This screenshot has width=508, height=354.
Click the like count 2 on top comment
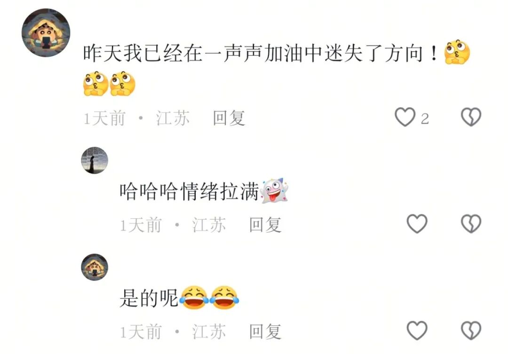pyautogui.click(x=425, y=119)
